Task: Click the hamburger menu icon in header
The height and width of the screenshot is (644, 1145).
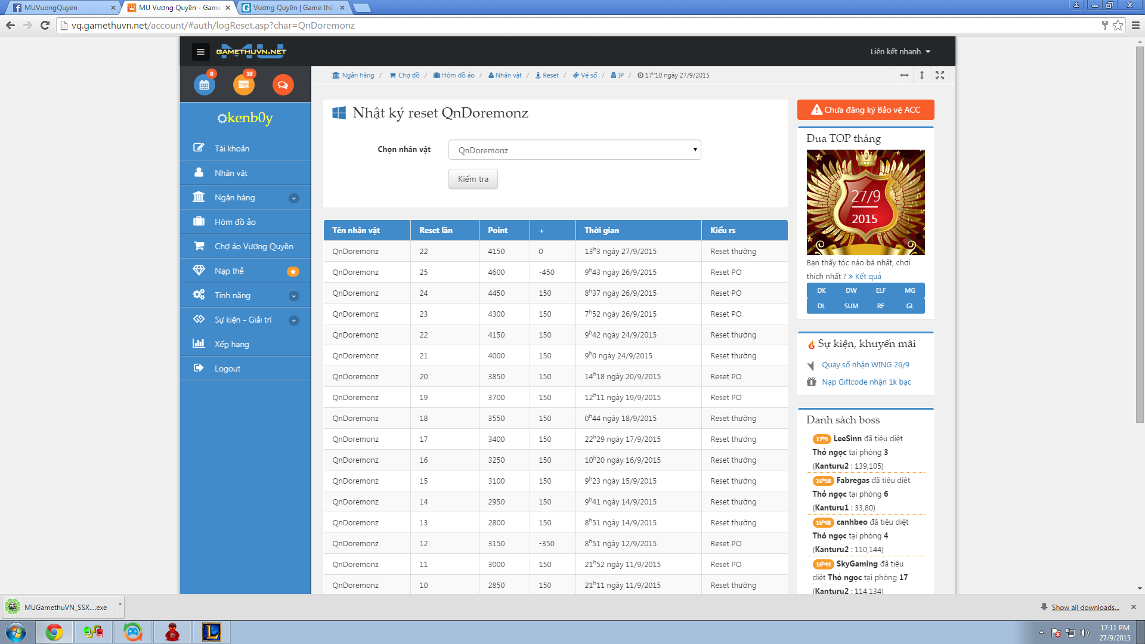Action: click(200, 52)
